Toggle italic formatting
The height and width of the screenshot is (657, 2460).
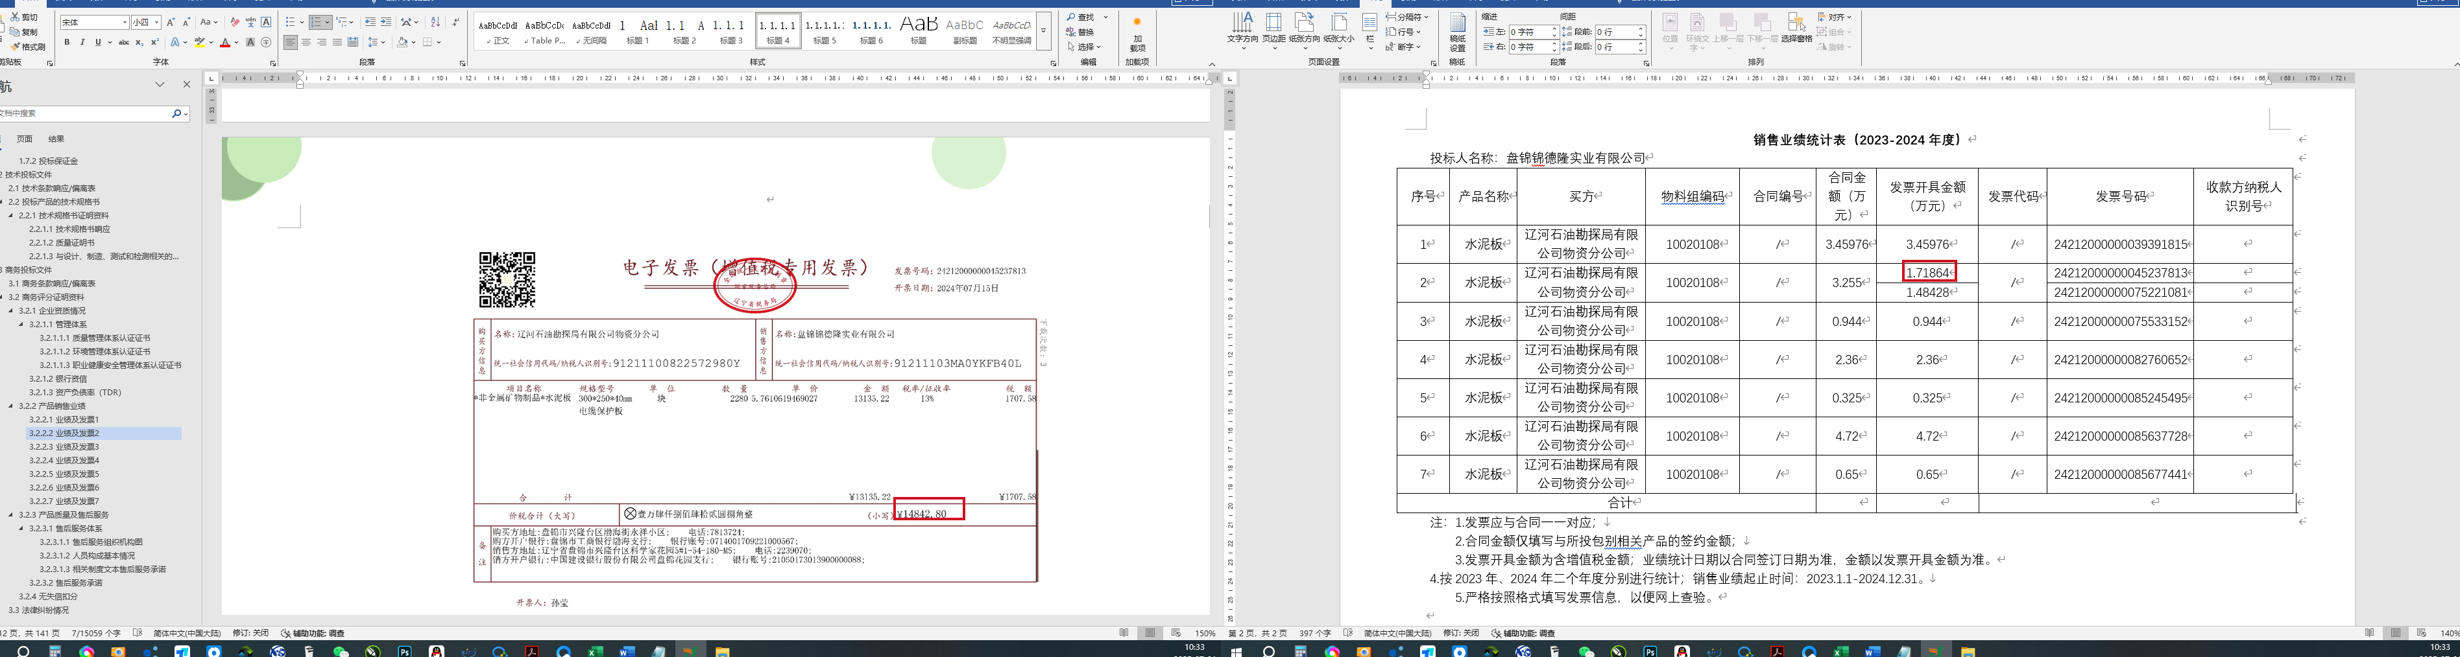(x=82, y=42)
